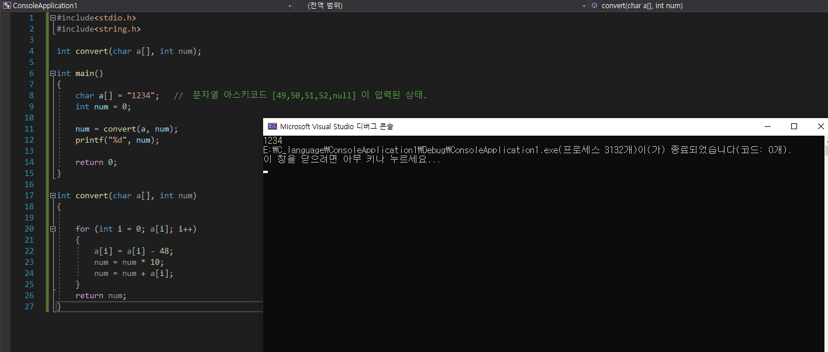Viewport: 828px width, 352px height.
Task: Click the debug console window icon
Action: pyautogui.click(x=272, y=126)
